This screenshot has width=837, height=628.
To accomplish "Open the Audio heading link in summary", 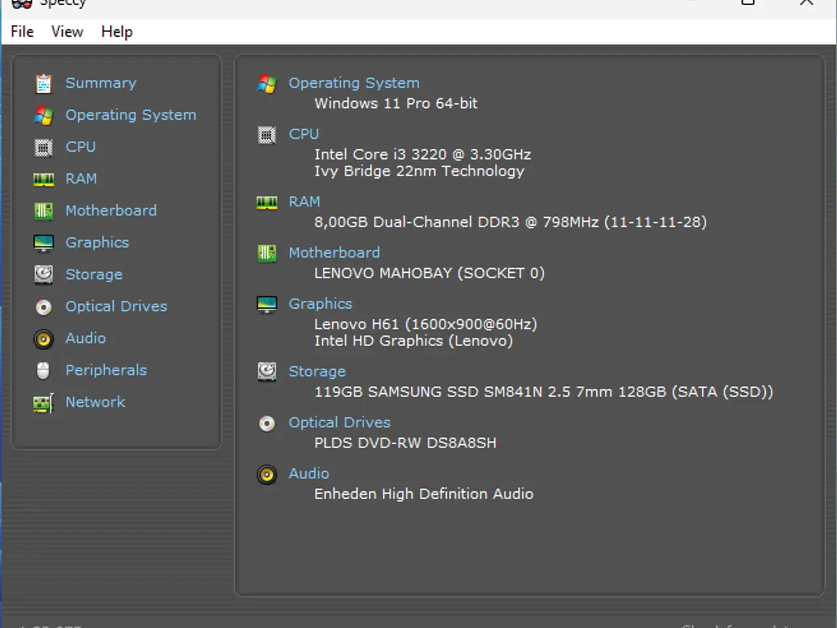I will [309, 473].
